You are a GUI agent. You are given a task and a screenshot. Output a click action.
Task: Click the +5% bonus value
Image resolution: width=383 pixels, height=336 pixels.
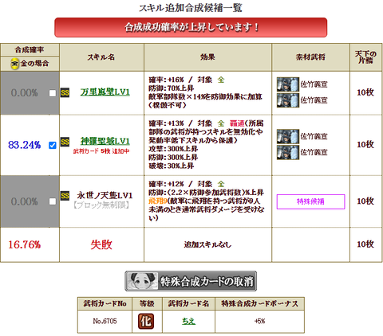[x=259, y=321]
